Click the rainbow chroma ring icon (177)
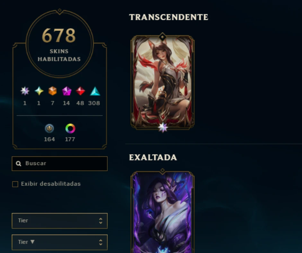Image resolution: width=302 pixels, height=253 pixels. [x=70, y=128]
